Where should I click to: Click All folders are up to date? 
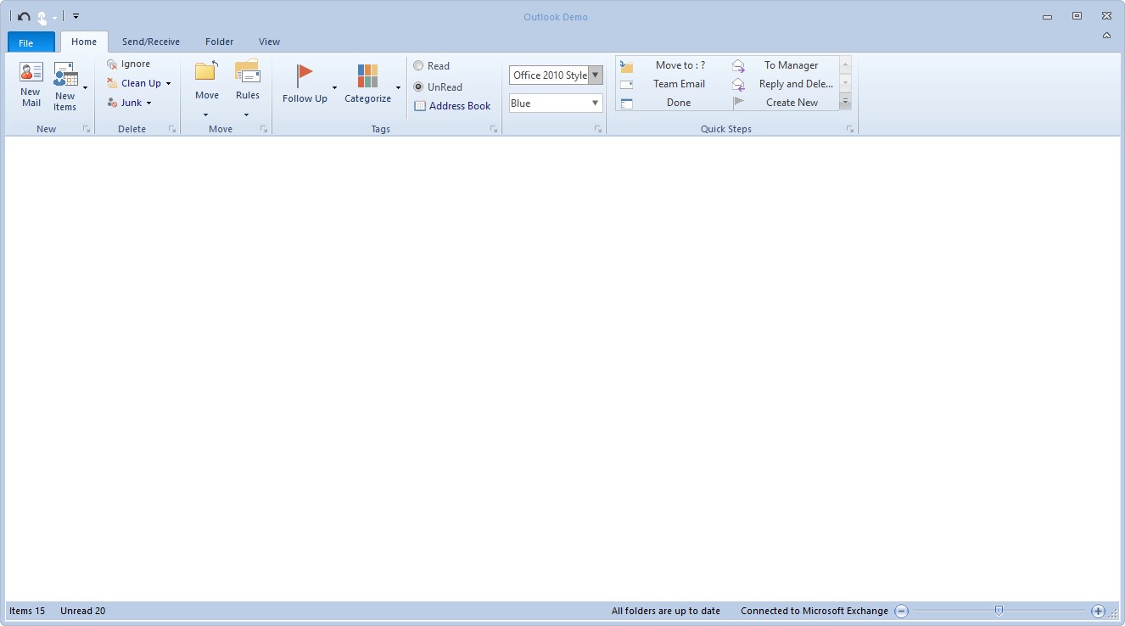[666, 611]
